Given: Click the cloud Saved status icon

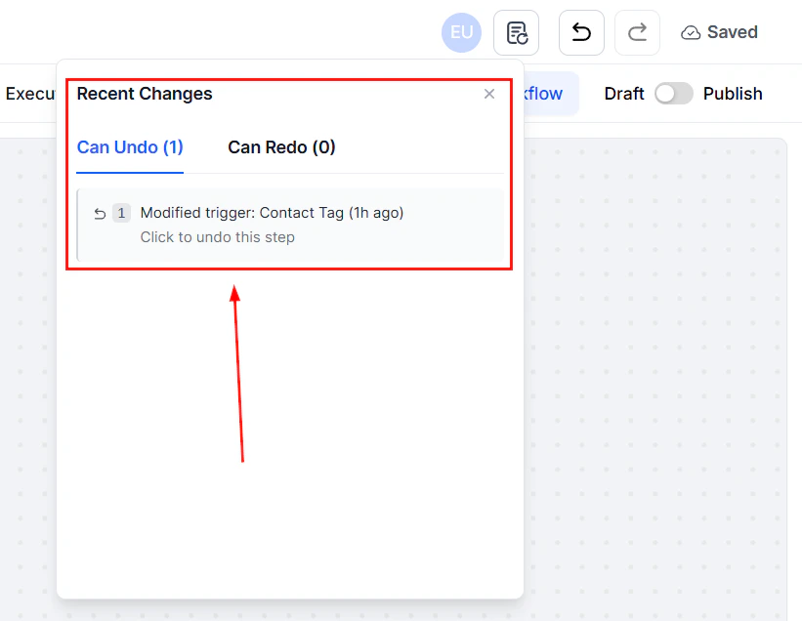Looking at the screenshot, I should [x=691, y=32].
